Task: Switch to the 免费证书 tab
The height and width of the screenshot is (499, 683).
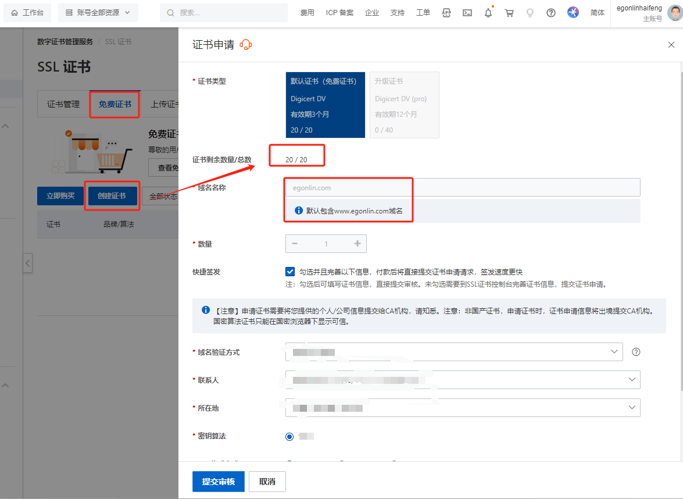Action: [x=115, y=105]
